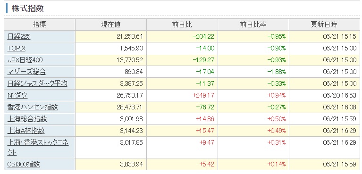Click the percentage -1.88%
362x174 pixels.
277,72
